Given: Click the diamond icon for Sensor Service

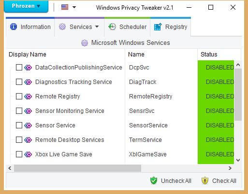Looking at the screenshot, I should point(28,125).
